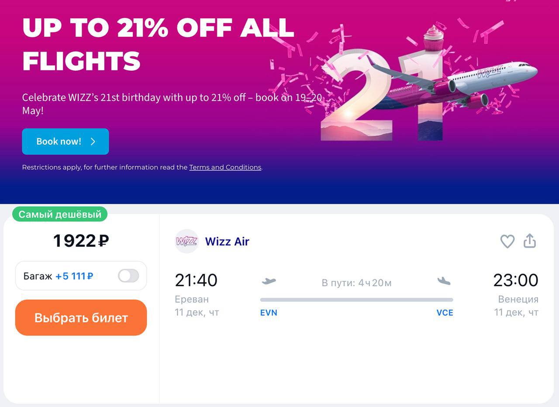This screenshot has height=407, width=559.
Task: Click the landing plane icon
Action: tap(444, 281)
